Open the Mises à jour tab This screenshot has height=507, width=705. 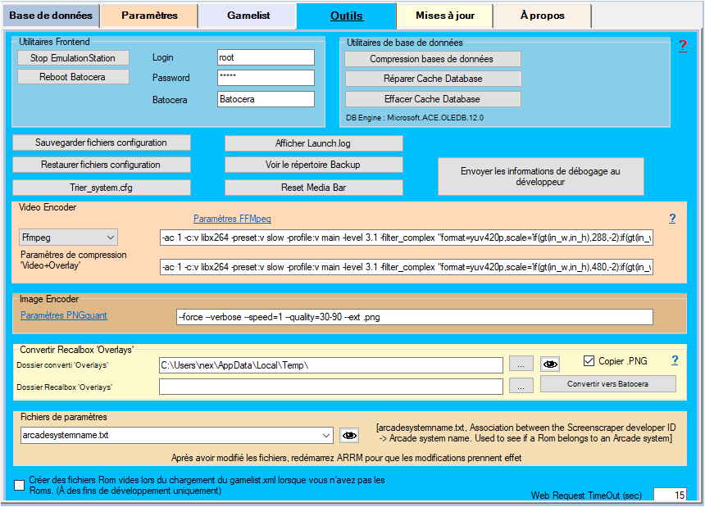coord(443,16)
